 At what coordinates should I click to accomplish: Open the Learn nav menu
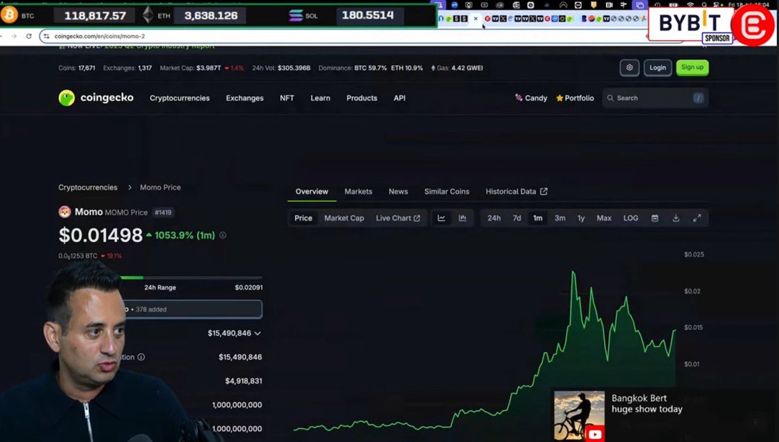320,98
